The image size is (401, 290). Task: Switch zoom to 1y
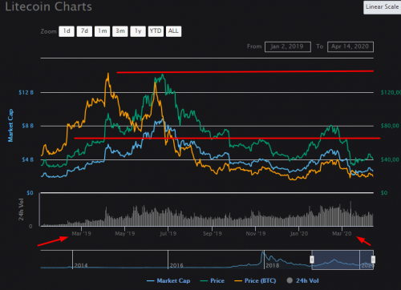[138, 31]
